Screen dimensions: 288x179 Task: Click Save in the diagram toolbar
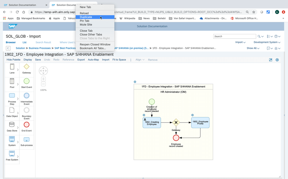[x=38, y=60]
